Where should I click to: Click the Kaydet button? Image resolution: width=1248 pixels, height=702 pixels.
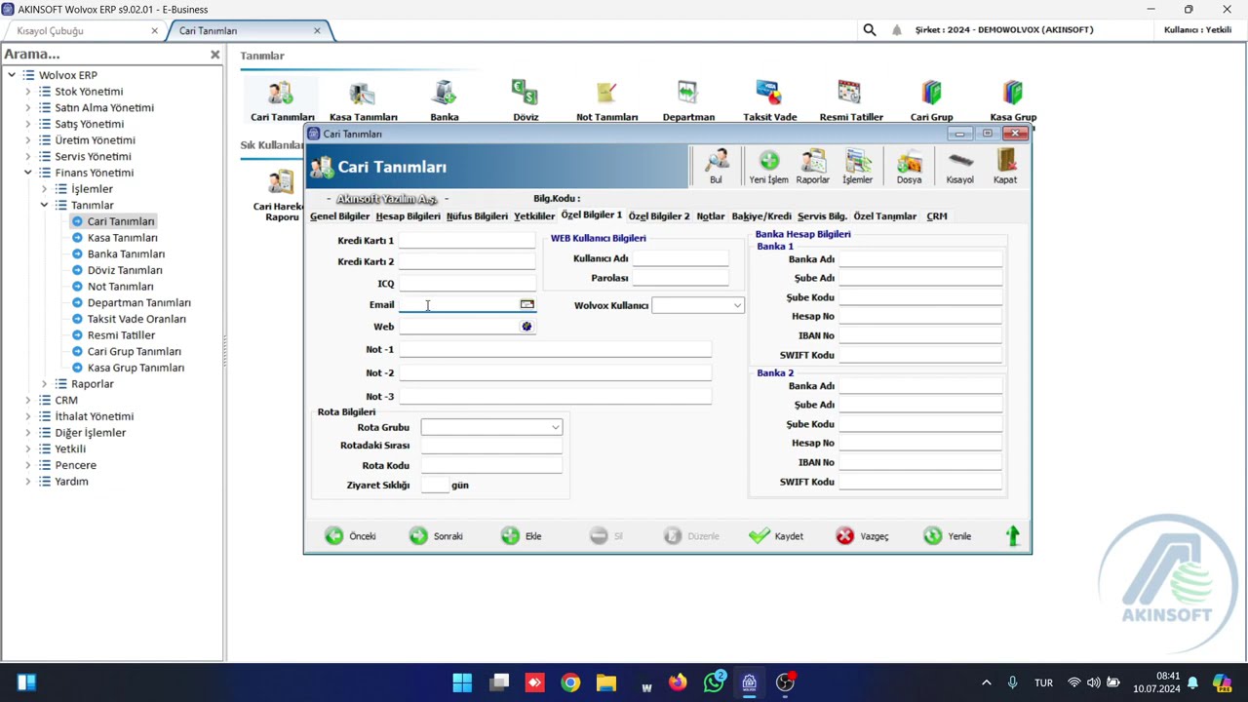coord(776,536)
